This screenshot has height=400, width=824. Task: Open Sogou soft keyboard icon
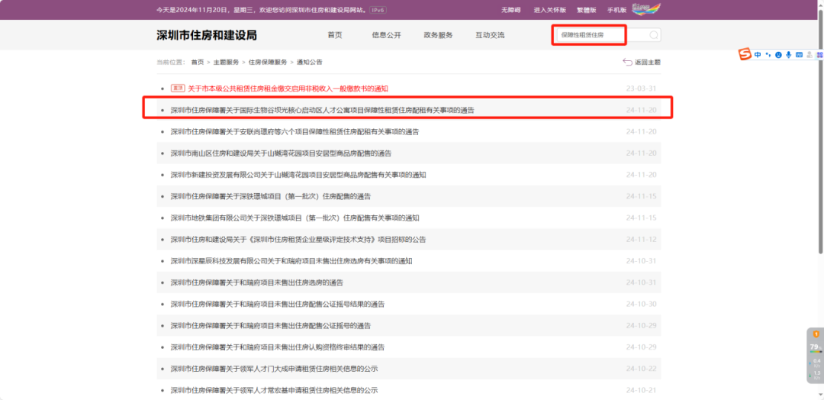[799, 55]
